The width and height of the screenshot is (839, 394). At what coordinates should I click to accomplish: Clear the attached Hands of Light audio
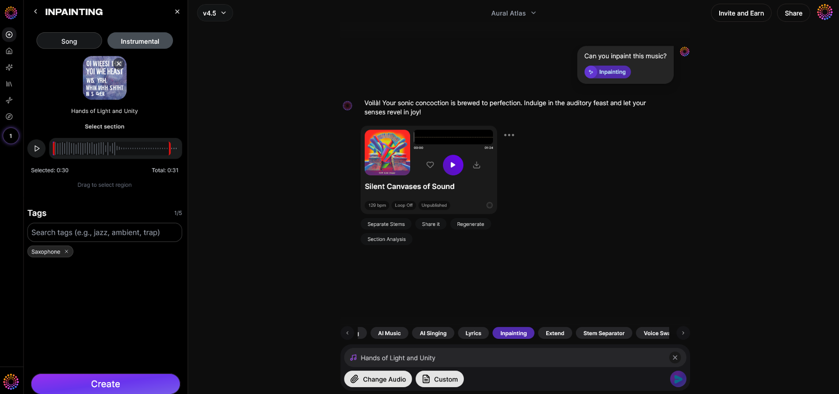click(x=675, y=358)
